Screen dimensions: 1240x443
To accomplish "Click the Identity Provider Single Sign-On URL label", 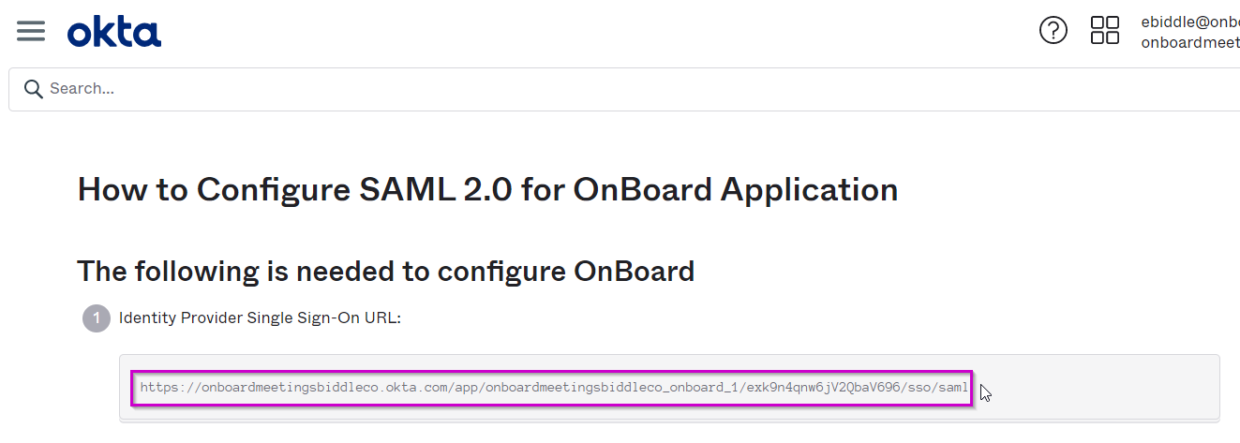I will (260, 318).
